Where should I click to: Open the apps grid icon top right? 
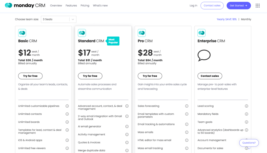(258, 5)
